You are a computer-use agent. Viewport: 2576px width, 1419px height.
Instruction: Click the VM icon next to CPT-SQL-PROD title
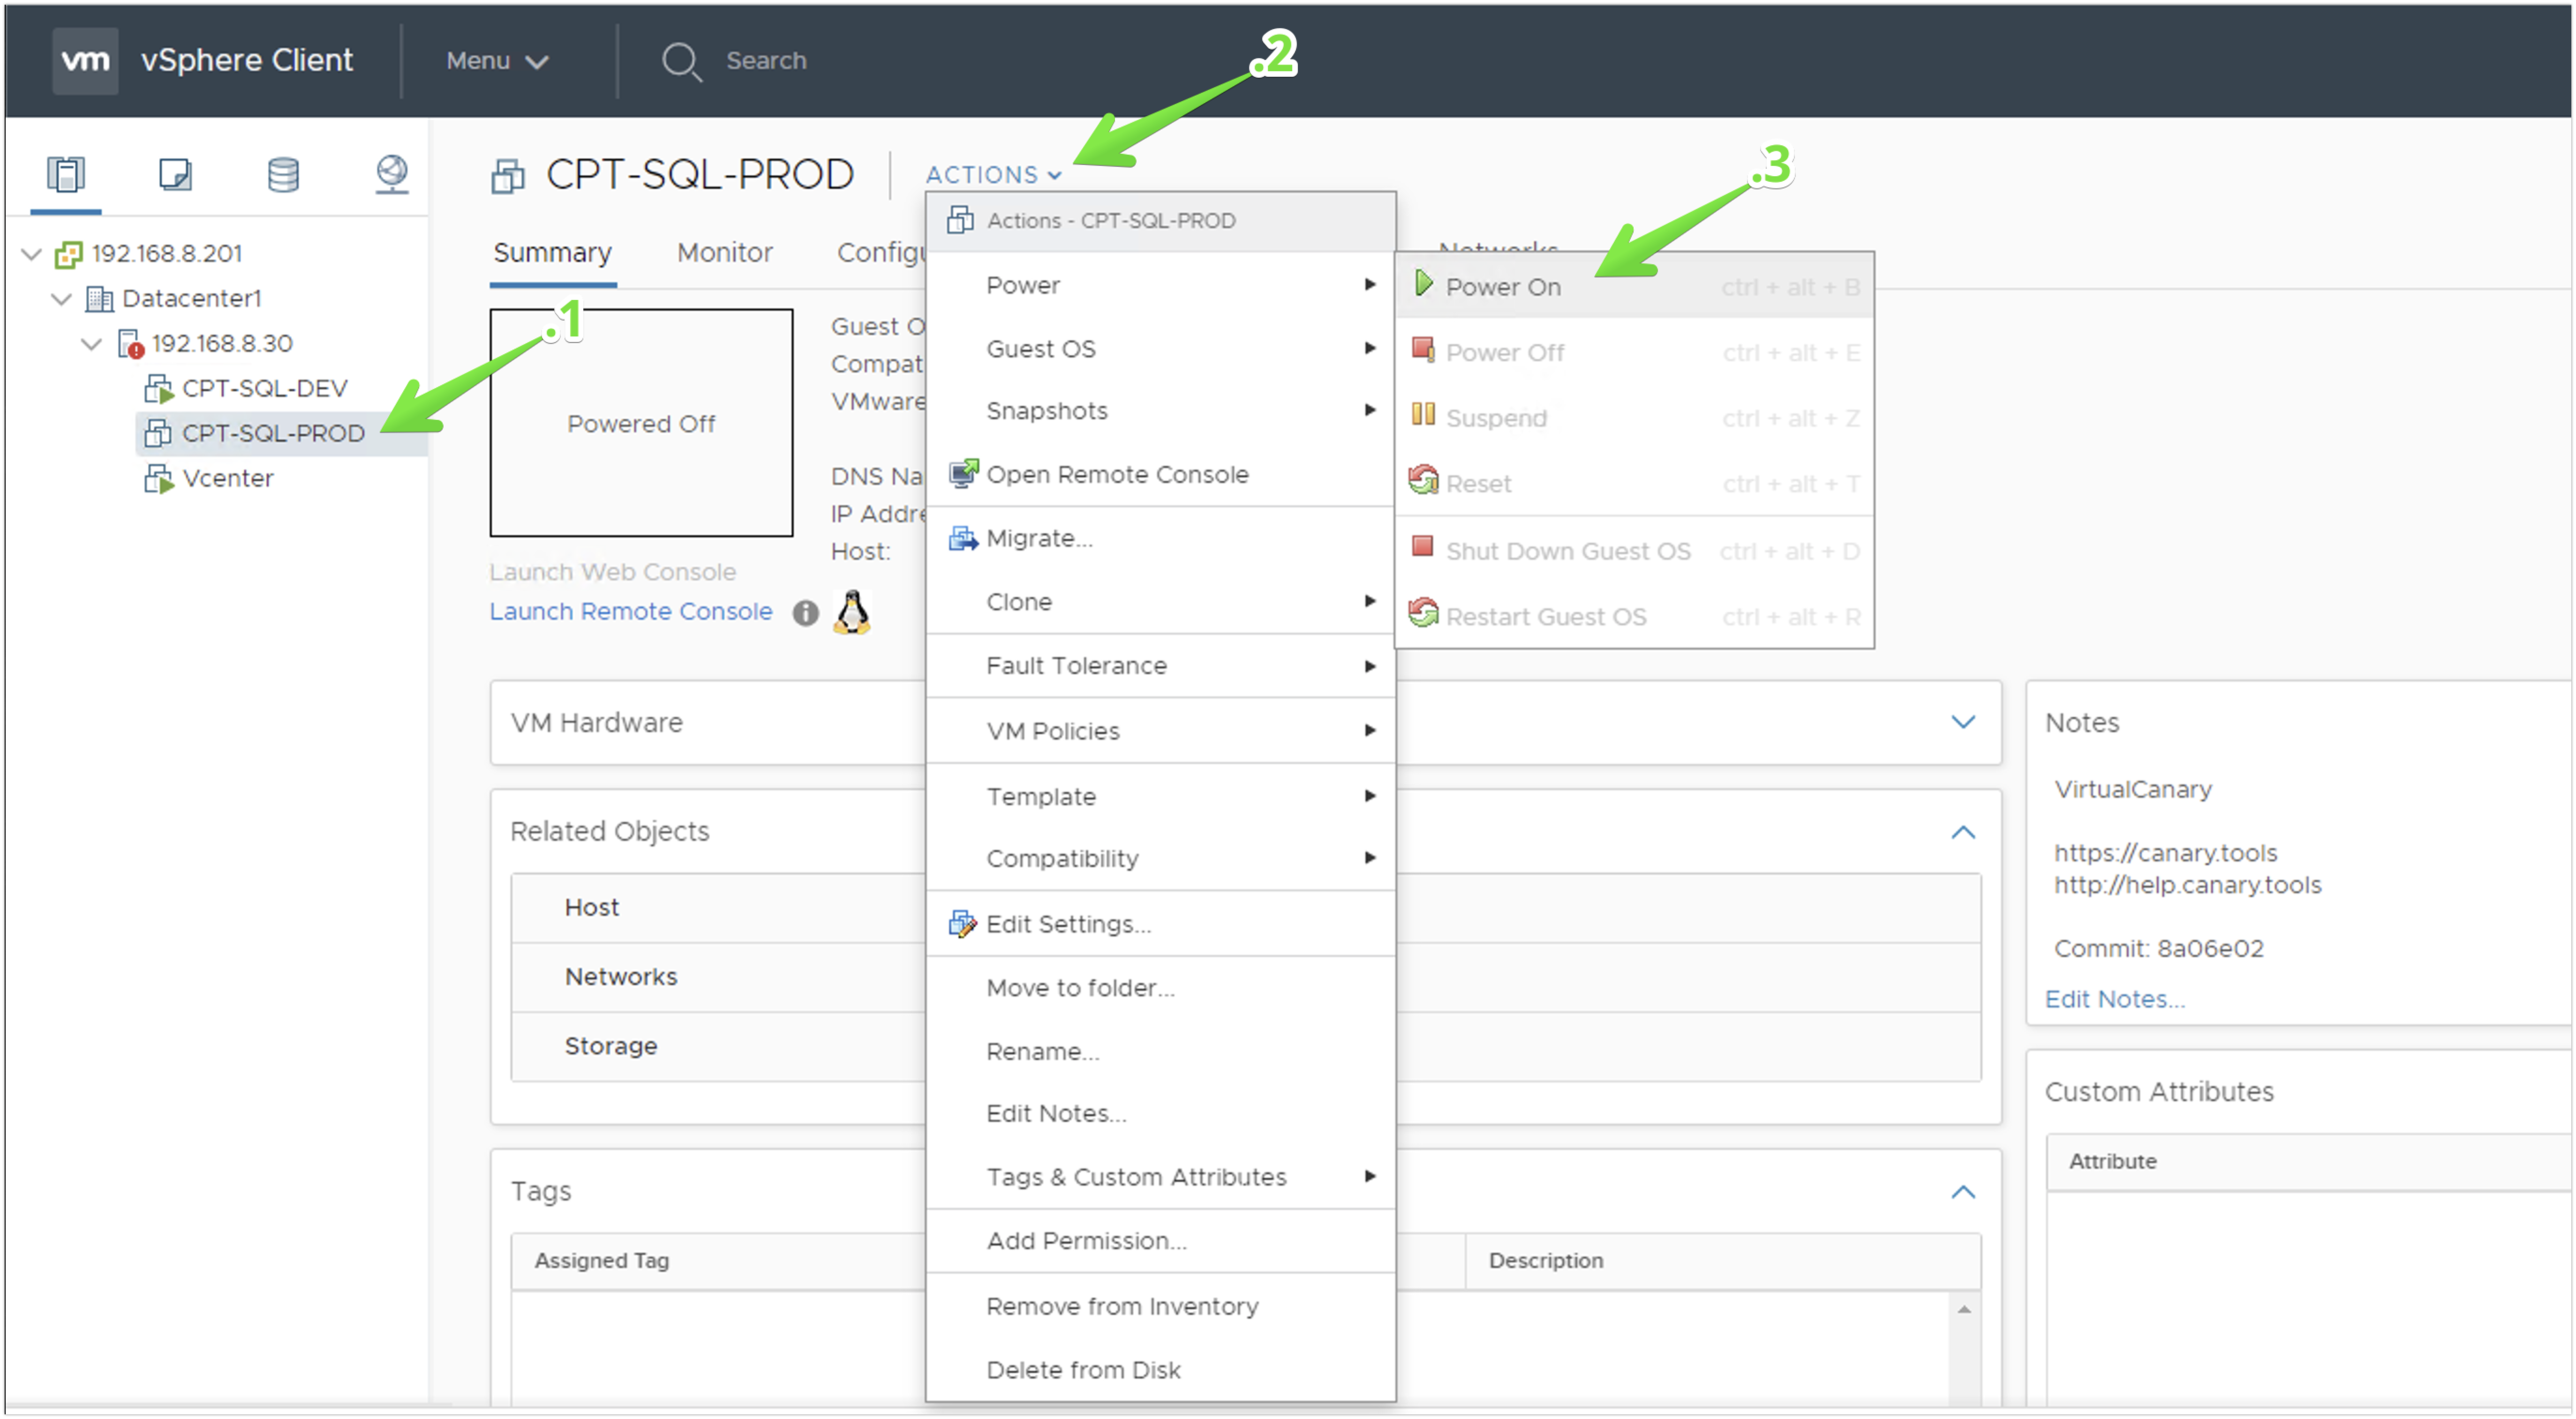click(508, 176)
